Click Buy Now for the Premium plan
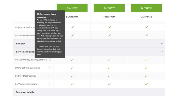183x99 pixels. pos(109,8)
